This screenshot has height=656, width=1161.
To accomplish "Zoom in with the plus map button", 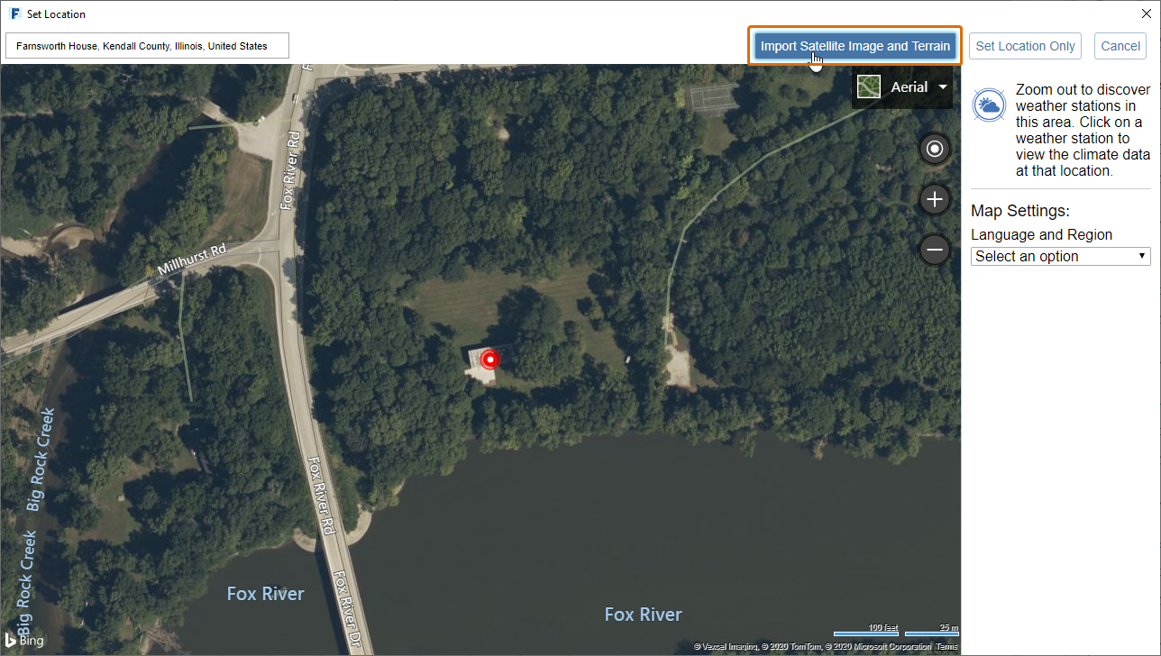I will tap(935, 199).
